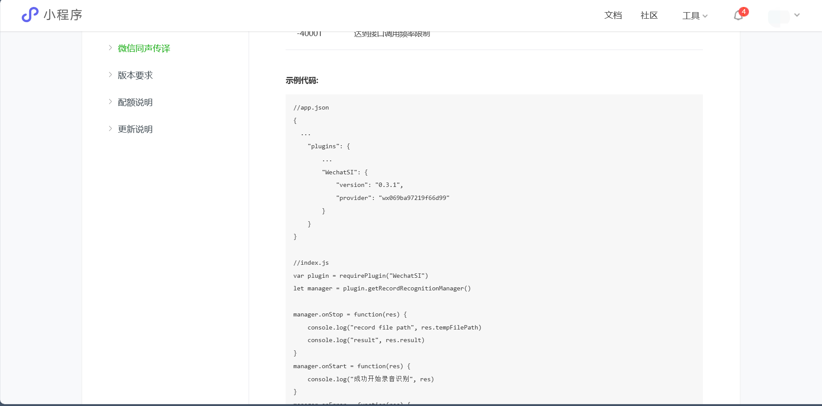Click the "version": "0.3.1" line
Image resolution: width=822 pixels, height=406 pixels.
point(369,185)
